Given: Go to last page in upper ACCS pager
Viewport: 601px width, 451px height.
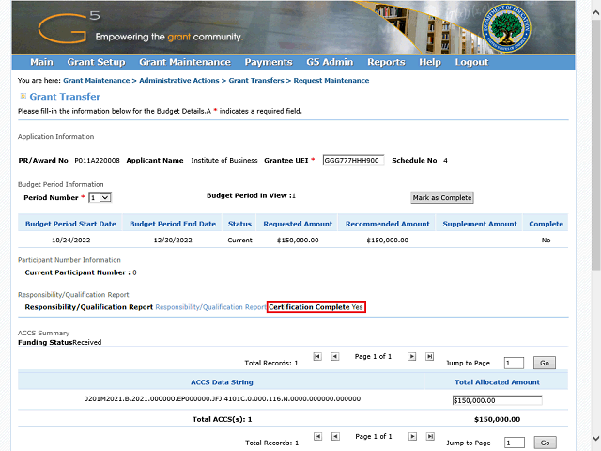Looking at the screenshot, I should click(430, 357).
